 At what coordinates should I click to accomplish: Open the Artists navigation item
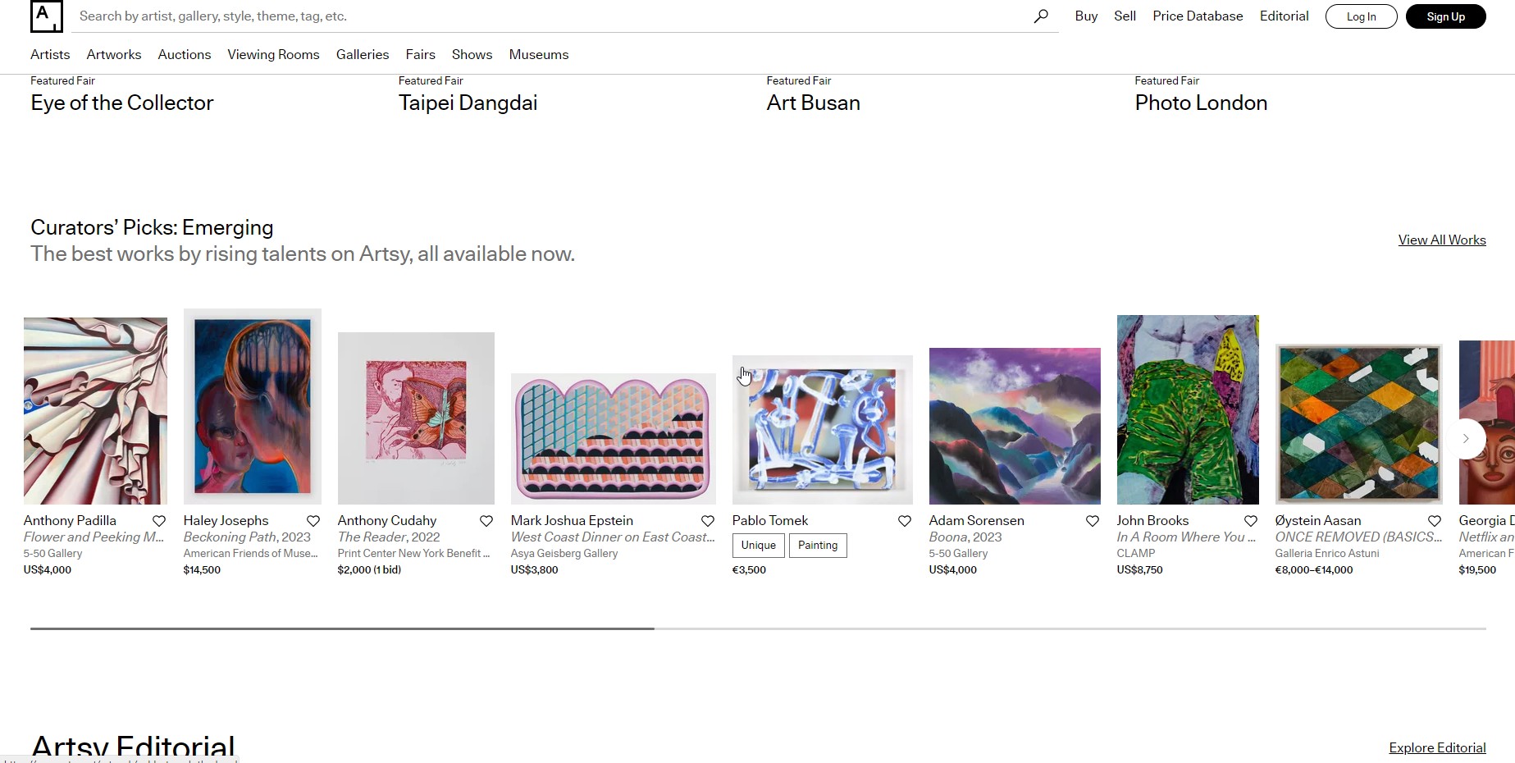pyautogui.click(x=50, y=54)
